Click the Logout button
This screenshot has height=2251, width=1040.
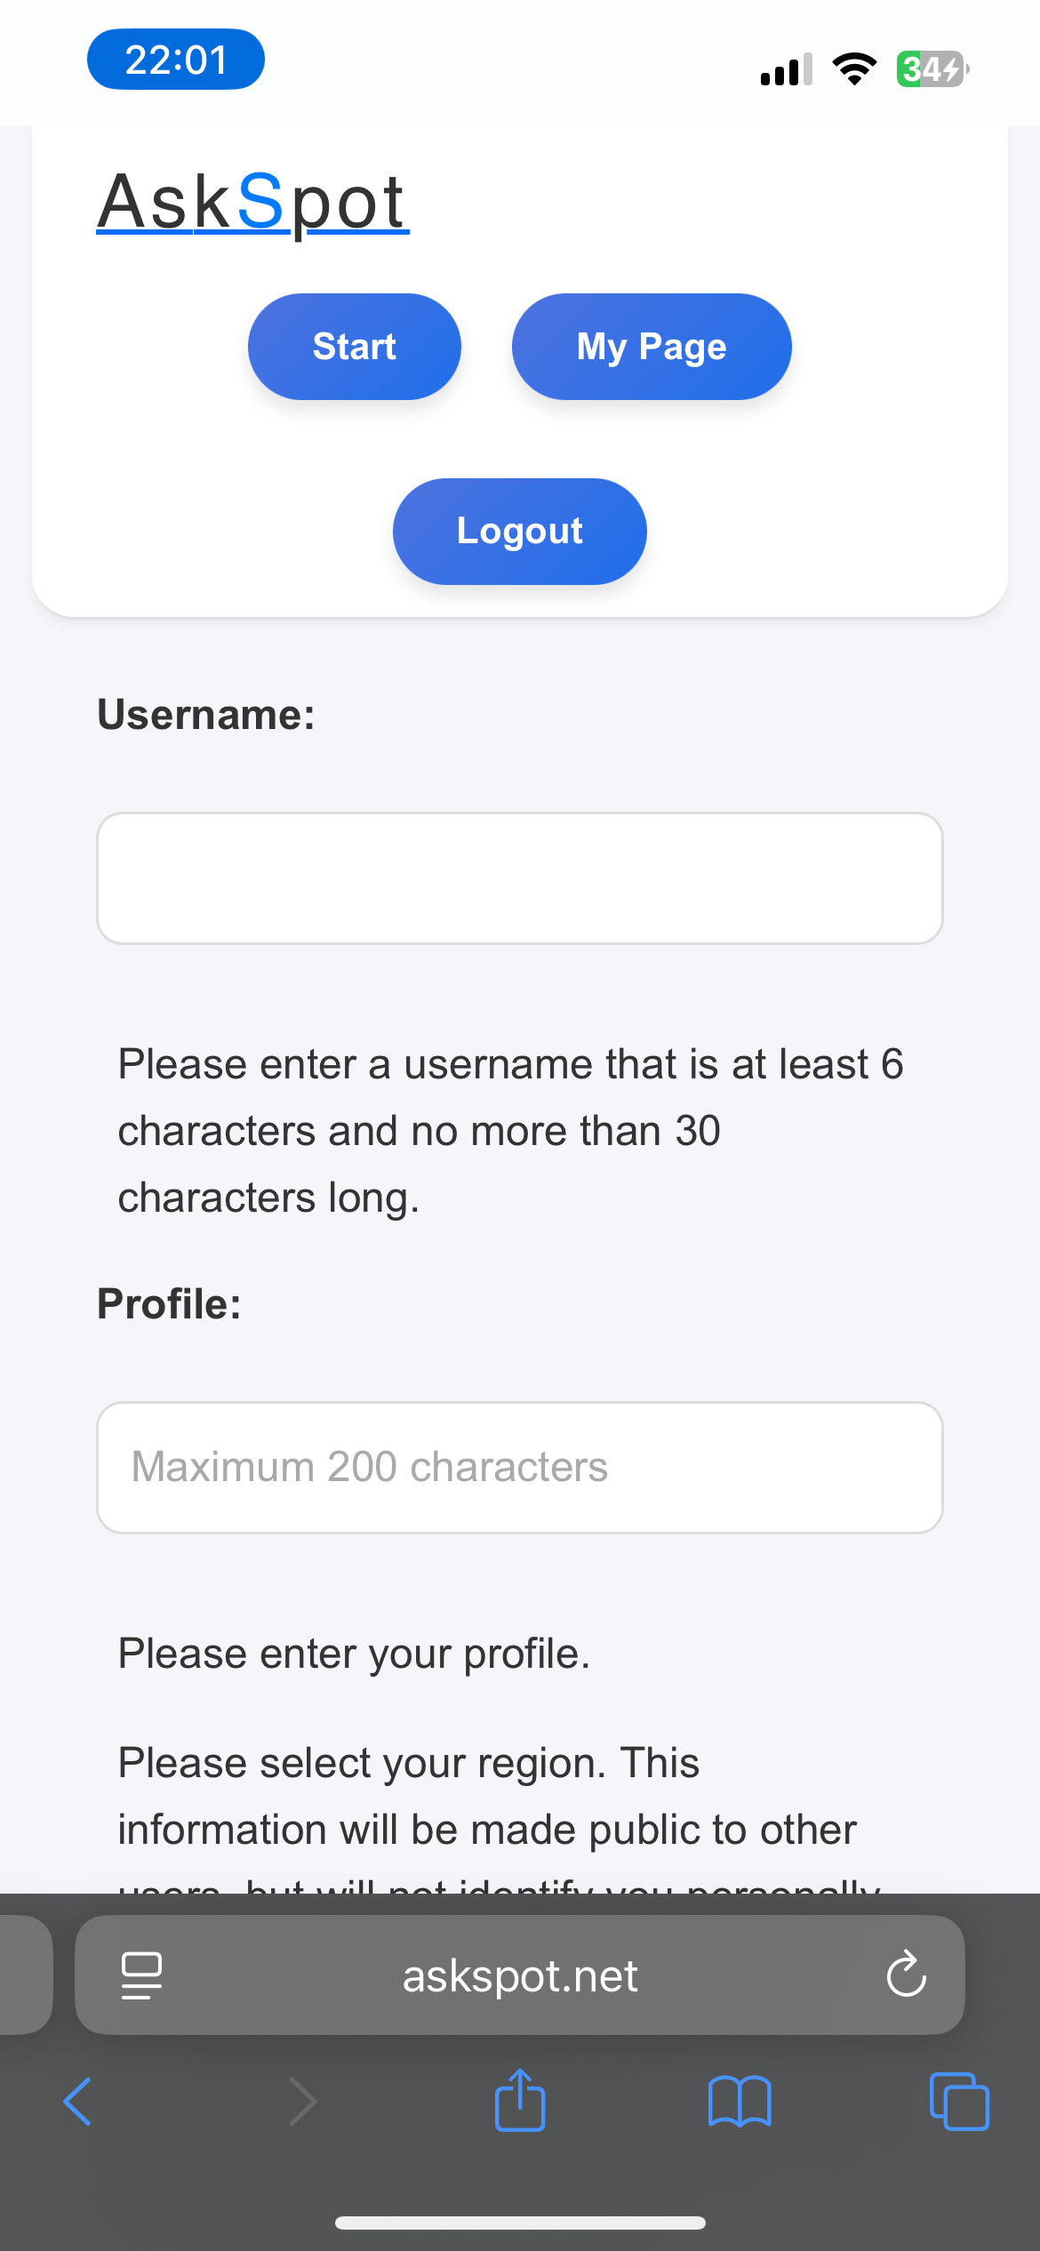pos(520,532)
